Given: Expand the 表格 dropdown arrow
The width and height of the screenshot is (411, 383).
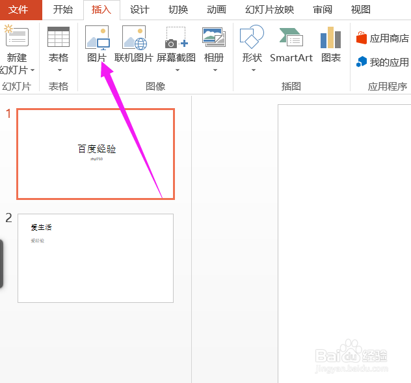Looking at the screenshot, I should tap(59, 70).
